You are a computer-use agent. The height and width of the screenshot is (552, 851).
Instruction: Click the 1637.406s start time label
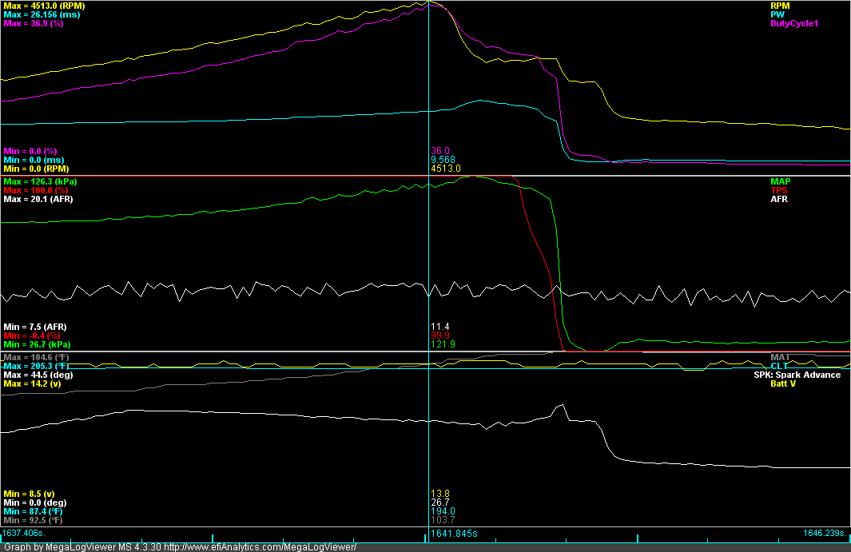pos(23,533)
